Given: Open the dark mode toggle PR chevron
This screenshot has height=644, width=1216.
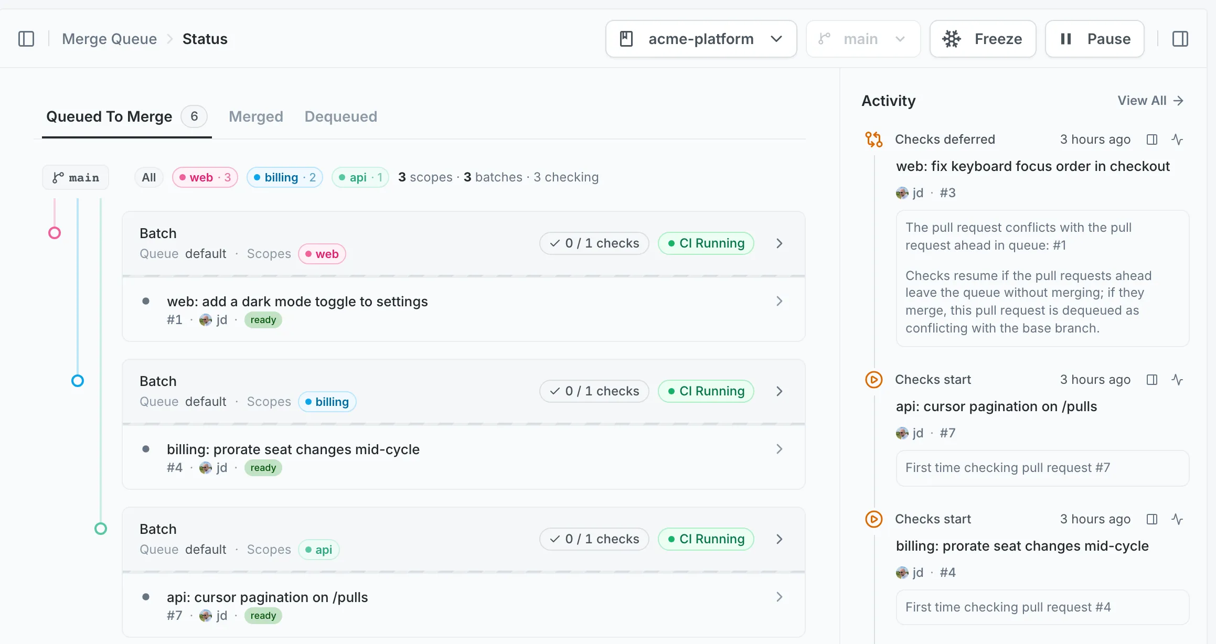Looking at the screenshot, I should (x=780, y=301).
